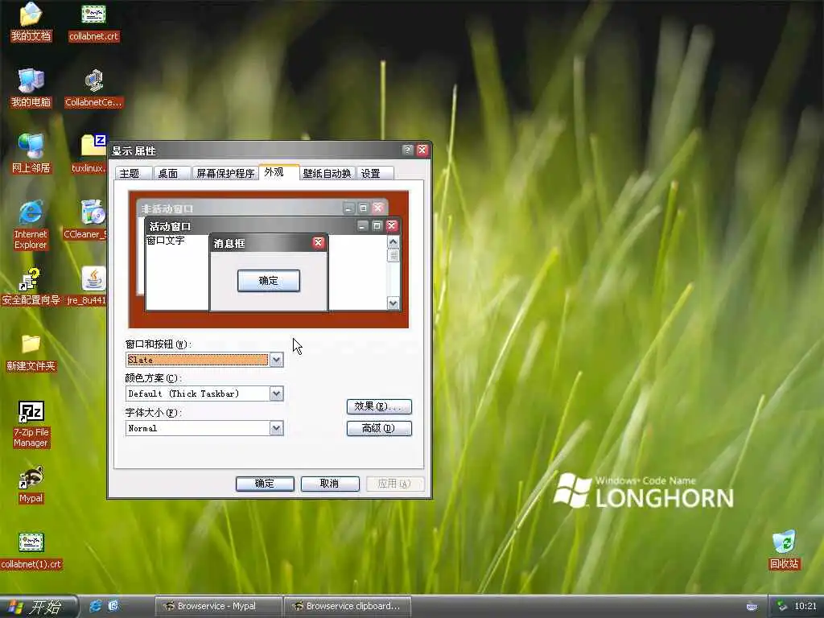Launch the Mypal browser shortcut
Screen dimensions: 824x618
tap(31, 484)
